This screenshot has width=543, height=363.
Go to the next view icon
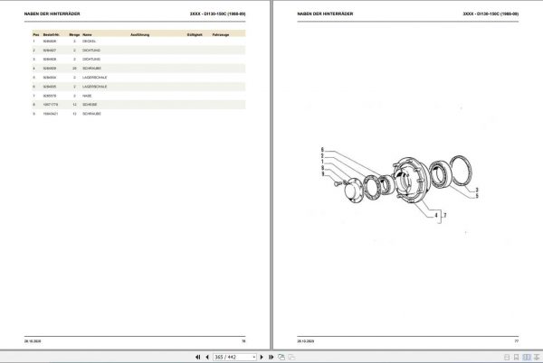[x=291, y=357]
